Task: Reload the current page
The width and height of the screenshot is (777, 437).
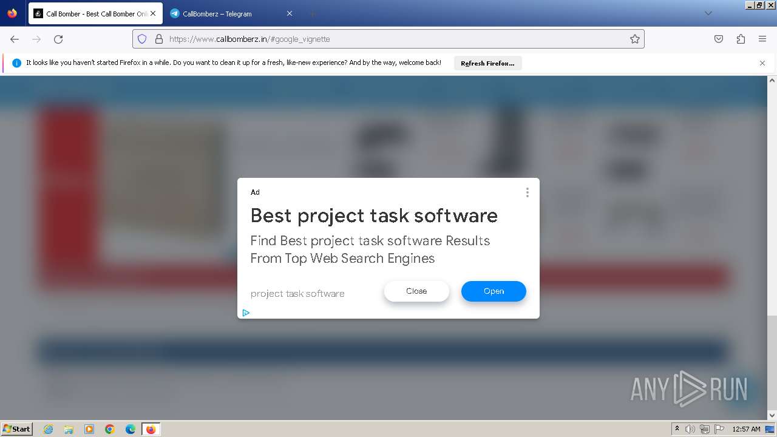Action: [x=58, y=39]
